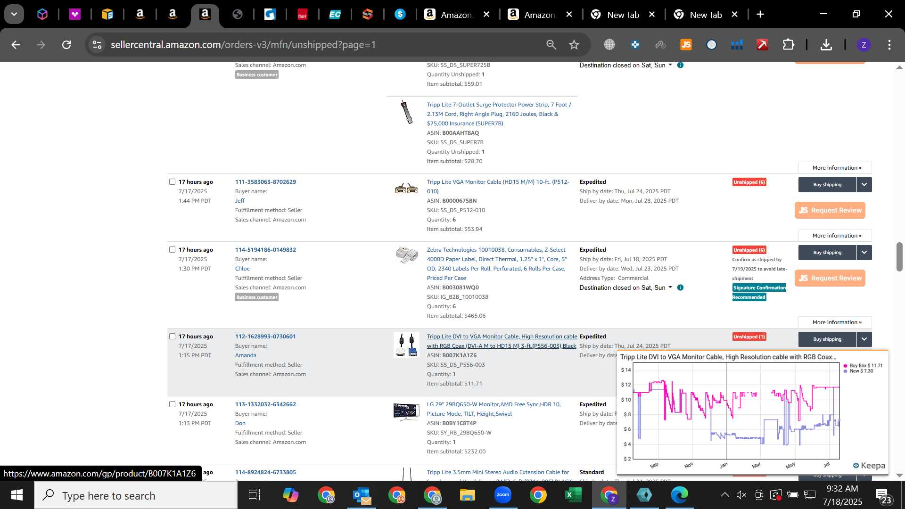Open Excel from the taskbar
Image resolution: width=905 pixels, height=509 pixels.
click(x=573, y=495)
